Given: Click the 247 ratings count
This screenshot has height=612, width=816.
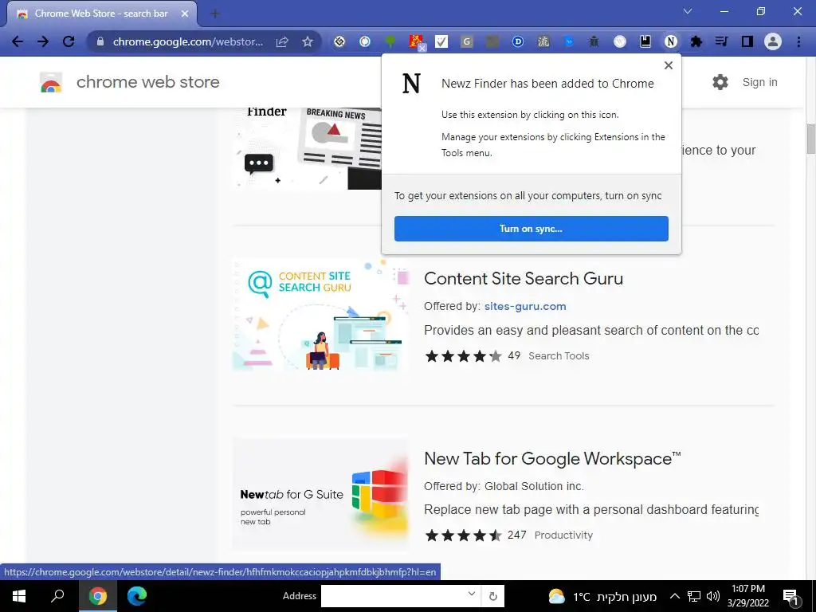Looking at the screenshot, I should click(x=516, y=535).
